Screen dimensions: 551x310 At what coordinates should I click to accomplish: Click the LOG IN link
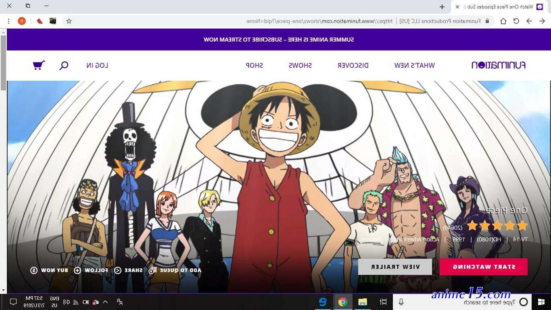coord(97,65)
